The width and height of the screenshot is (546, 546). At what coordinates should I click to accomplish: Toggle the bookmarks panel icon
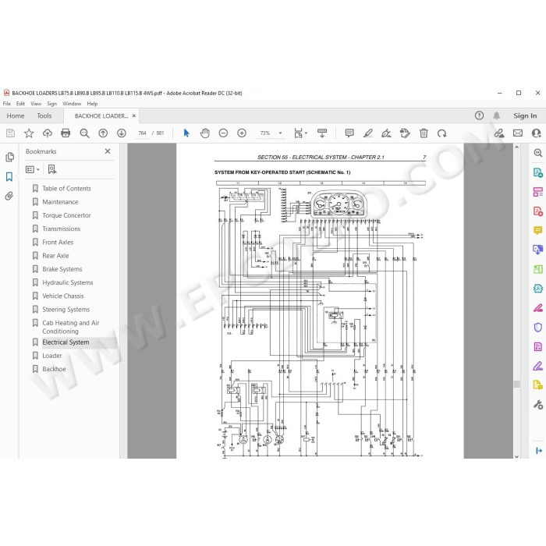point(9,176)
